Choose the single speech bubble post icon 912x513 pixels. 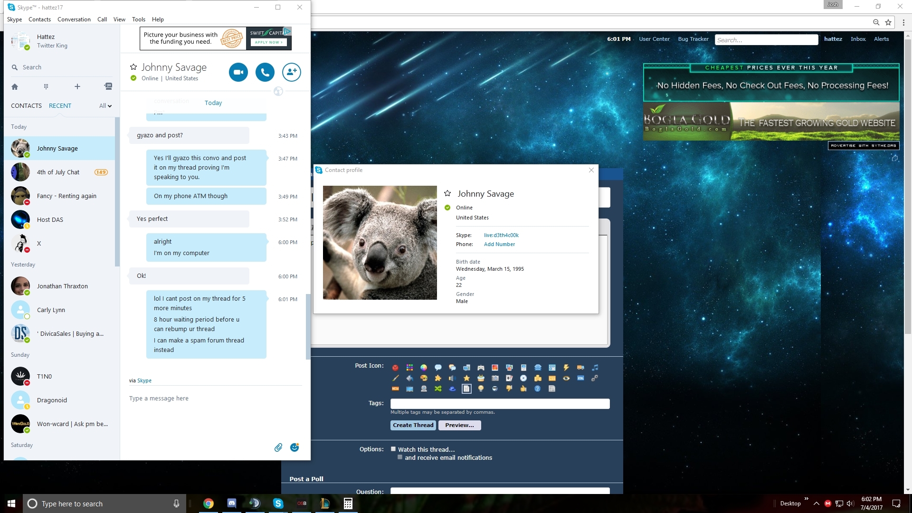pyautogui.click(x=438, y=368)
